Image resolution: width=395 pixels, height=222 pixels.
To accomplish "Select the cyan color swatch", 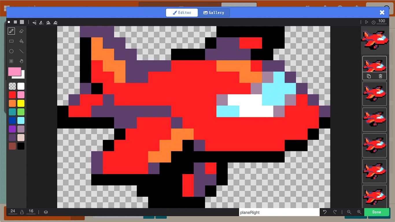I will (x=21, y=121).
